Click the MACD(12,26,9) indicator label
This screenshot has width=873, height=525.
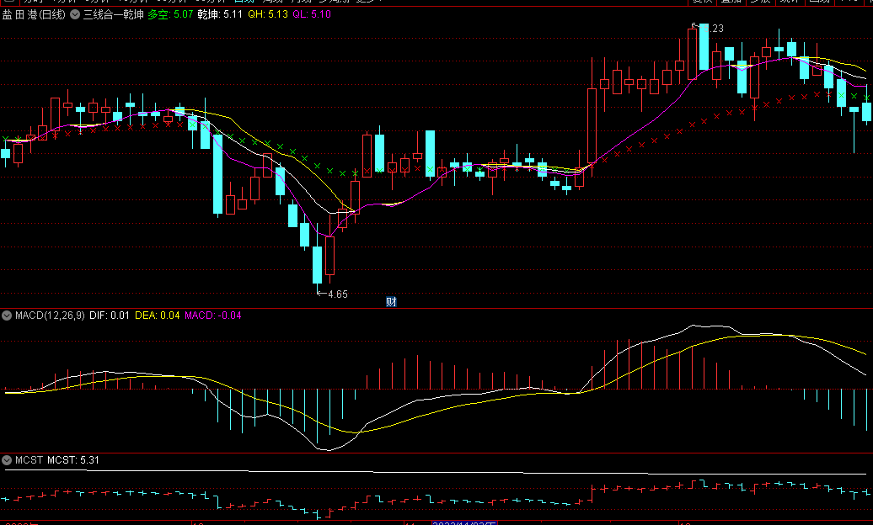(50, 316)
